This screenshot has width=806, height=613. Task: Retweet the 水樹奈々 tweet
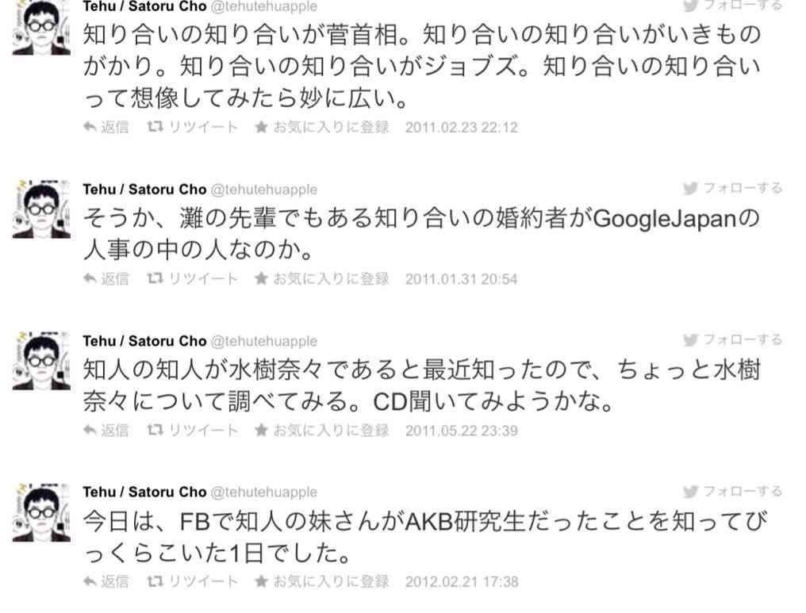192,430
